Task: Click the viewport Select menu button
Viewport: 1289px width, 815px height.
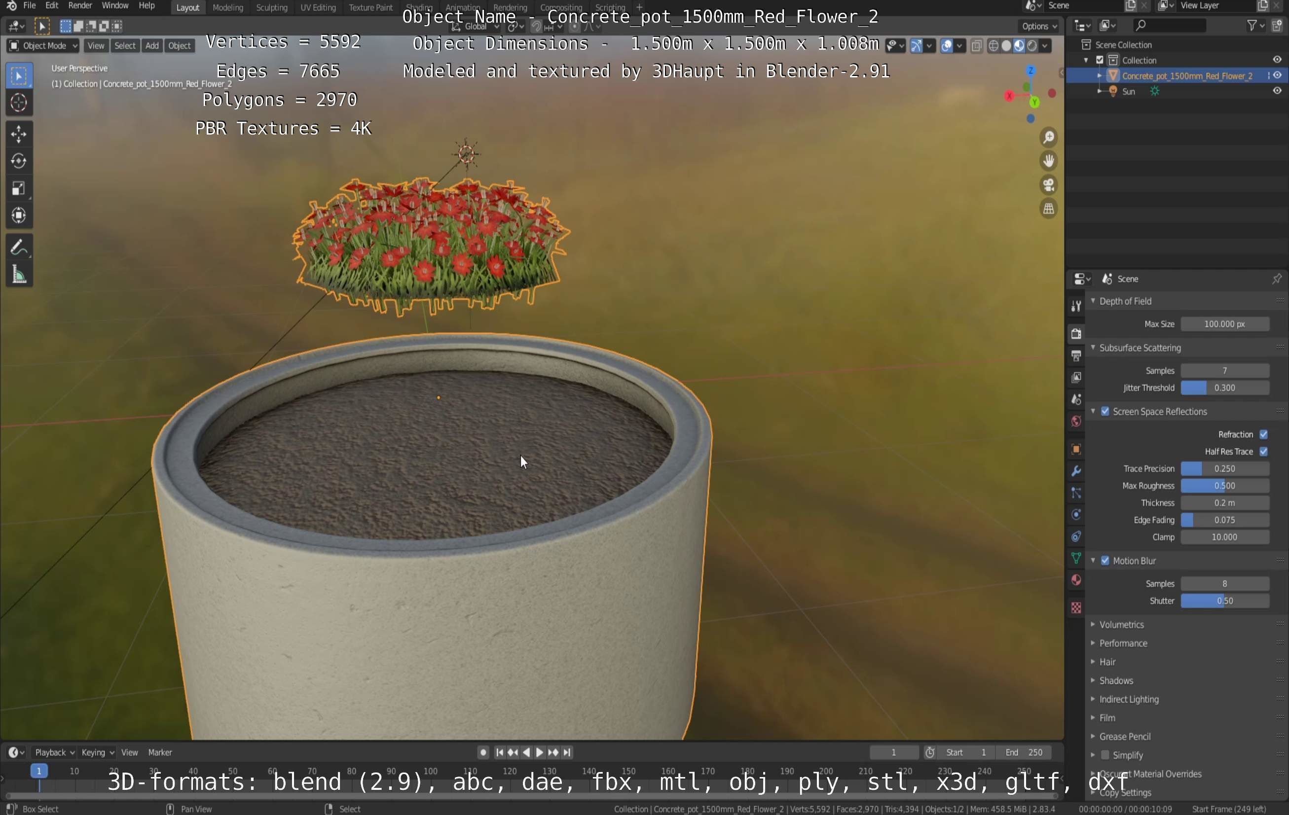Action: click(125, 46)
